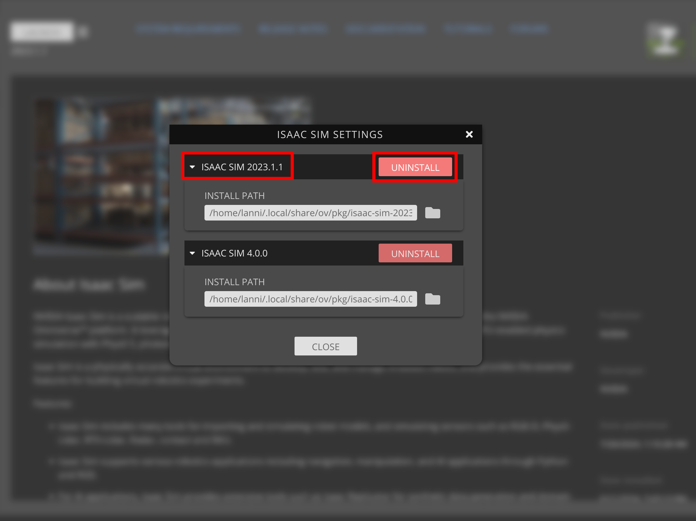Open folder for Isaac Sim 2023.1.1 install path

[432, 213]
